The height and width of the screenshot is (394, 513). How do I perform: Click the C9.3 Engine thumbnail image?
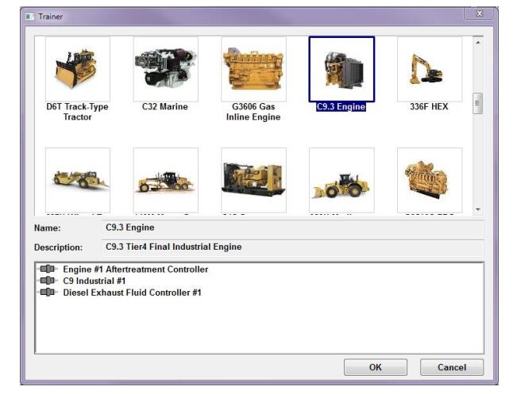341,69
